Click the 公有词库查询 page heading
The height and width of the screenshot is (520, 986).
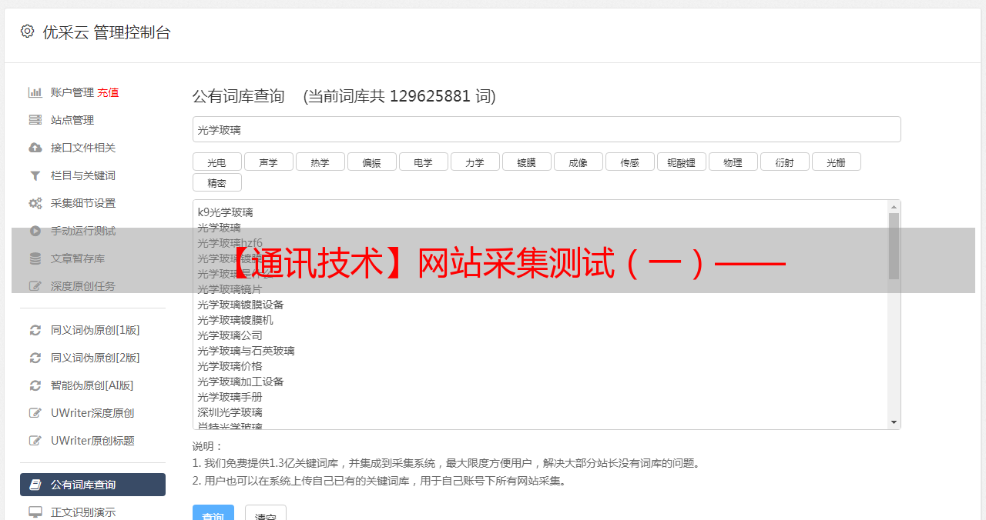pos(239,96)
